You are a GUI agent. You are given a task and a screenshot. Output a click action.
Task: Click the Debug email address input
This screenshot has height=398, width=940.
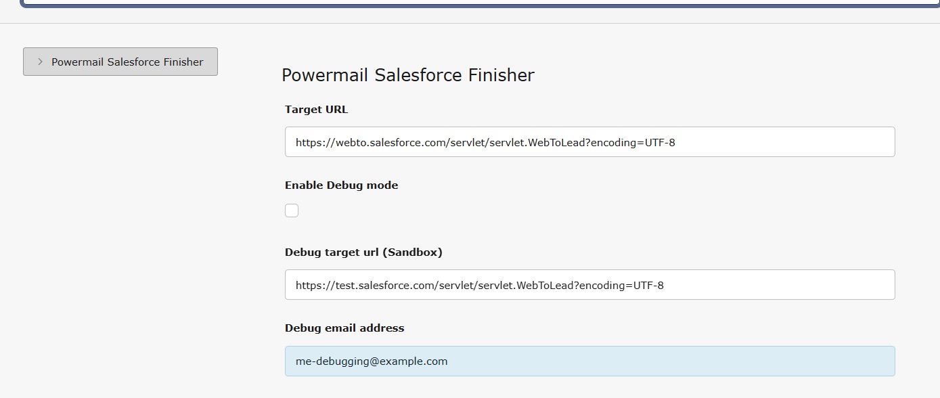pyautogui.click(x=589, y=361)
